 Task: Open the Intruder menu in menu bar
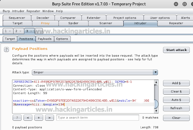pyautogui.click(x=18, y=11)
